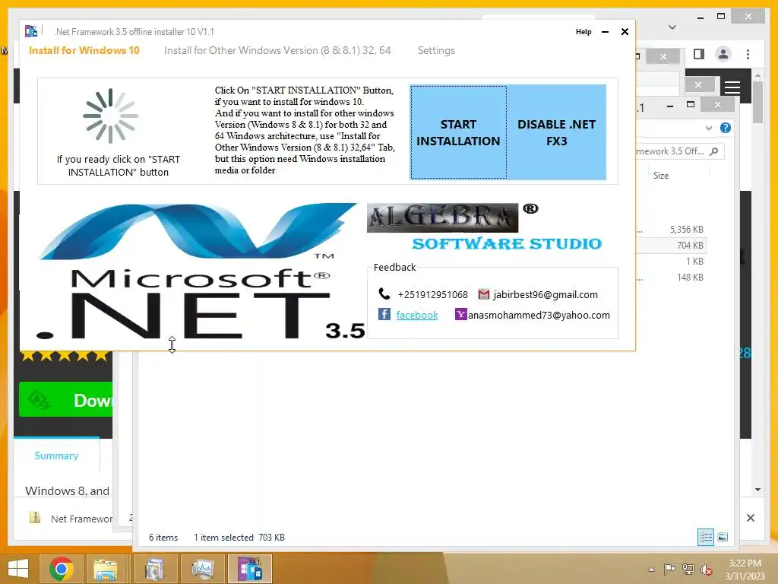Click the Explorer search box
The height and width of the screenshot is (584, 778).
680,151
